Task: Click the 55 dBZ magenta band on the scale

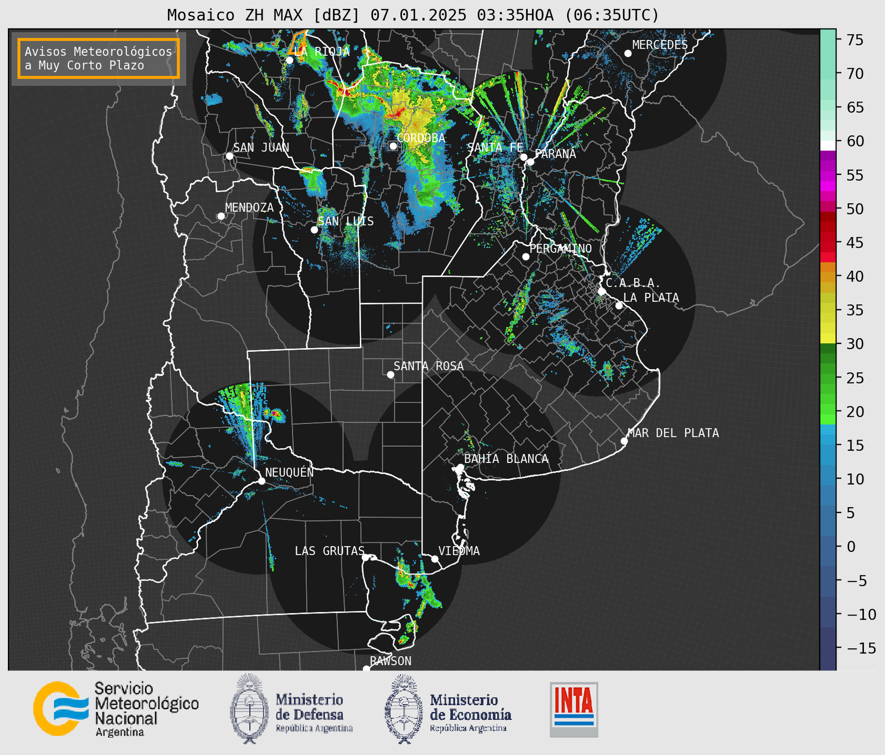Action: pyautogui.click(x=827, y=175)
